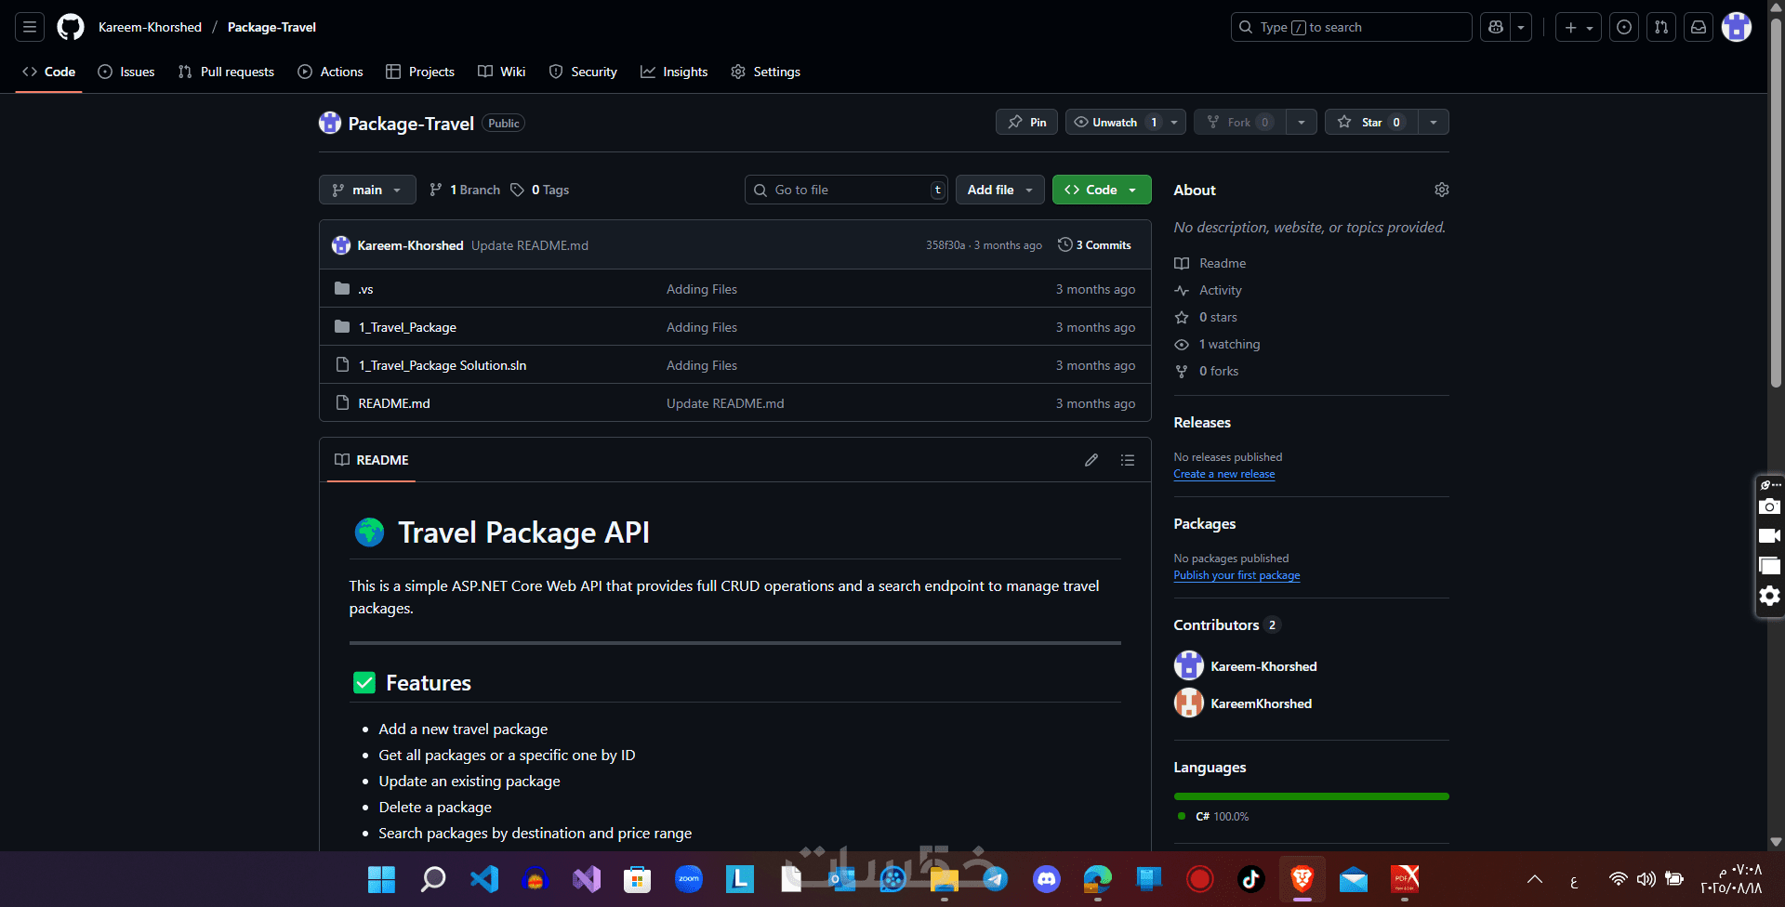
Task: Open the Create new plus dropdown
Action: pyautogui.click(x=1579, y=27)
